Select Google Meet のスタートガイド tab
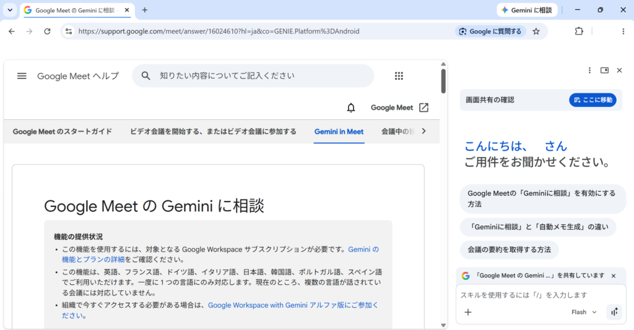The width and height of the screenshot is (634, 330). [x=63, y=132]
